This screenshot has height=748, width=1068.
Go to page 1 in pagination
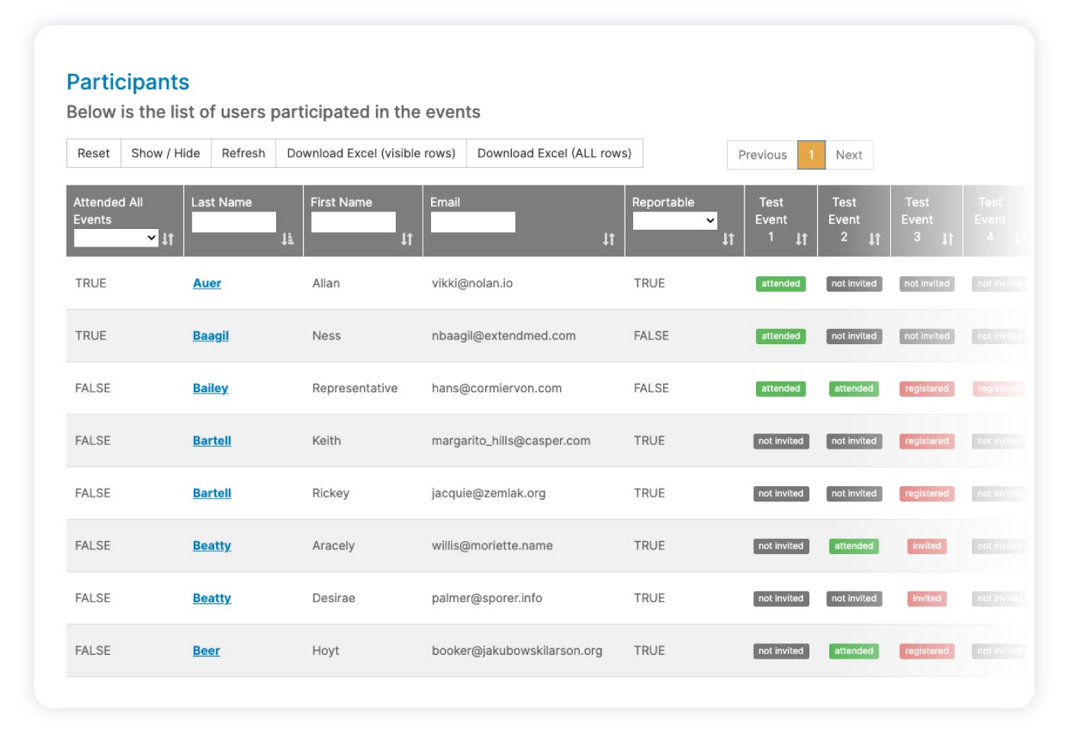click(811, 155)
